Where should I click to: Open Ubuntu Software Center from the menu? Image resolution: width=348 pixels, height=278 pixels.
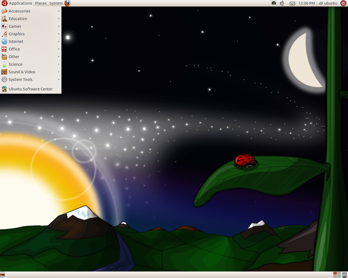tap(31, 89)
